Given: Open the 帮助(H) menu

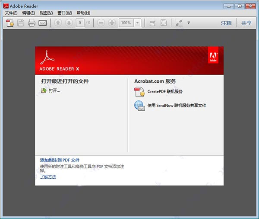Looking at the screenshot, I should point(83,13).
